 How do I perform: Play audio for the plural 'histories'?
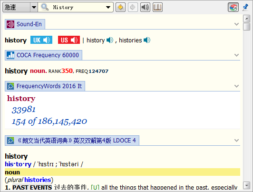(147, 40)
